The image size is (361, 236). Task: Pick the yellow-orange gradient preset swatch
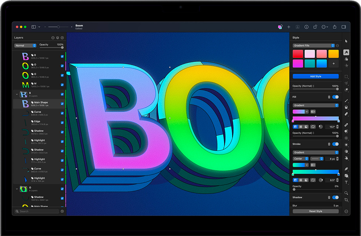click(333, 54)
